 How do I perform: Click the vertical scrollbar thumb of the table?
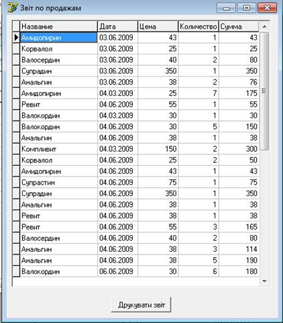(x=264, y=91)
